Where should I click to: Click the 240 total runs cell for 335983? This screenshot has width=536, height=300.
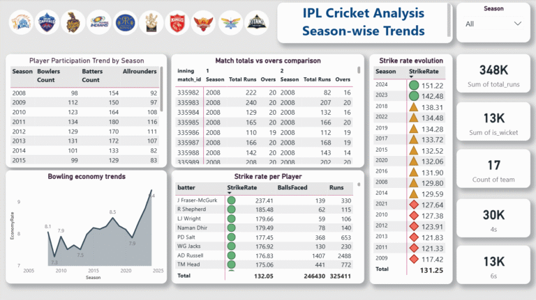point(251,102)
